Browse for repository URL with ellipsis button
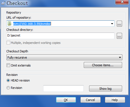 [x=119, y=23]
